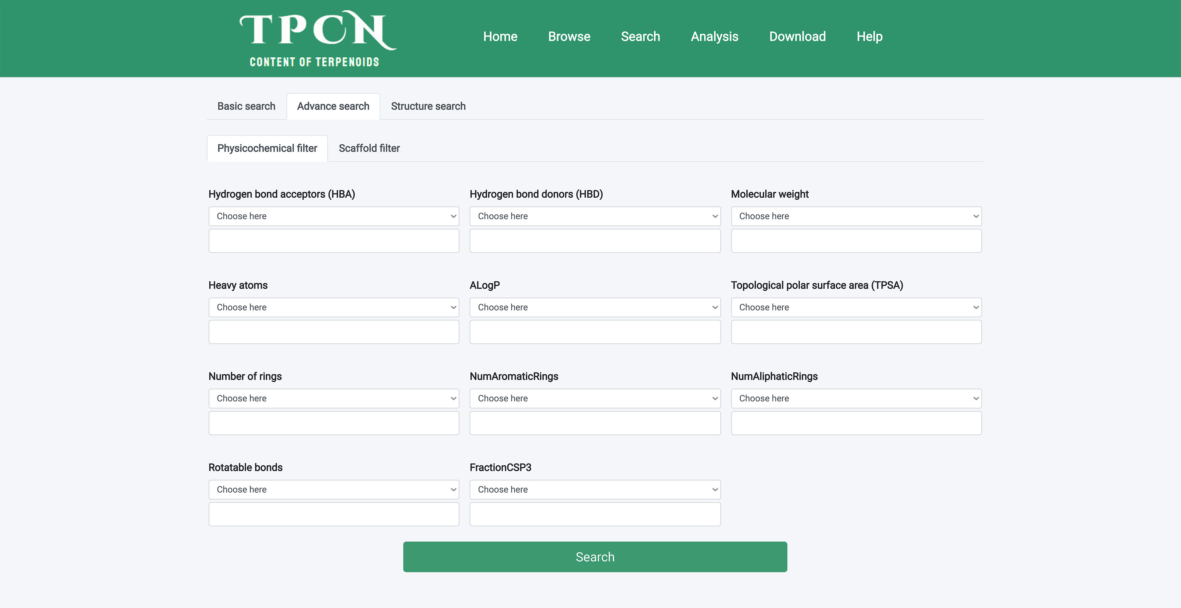Screen dimensions: 1181x608
Task: Focus the Number of rings value input
Action: 334,423
